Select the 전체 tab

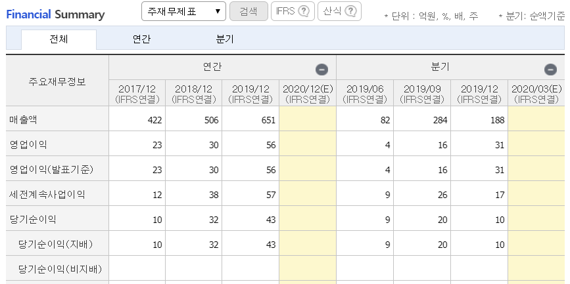[x=59, y=39]
